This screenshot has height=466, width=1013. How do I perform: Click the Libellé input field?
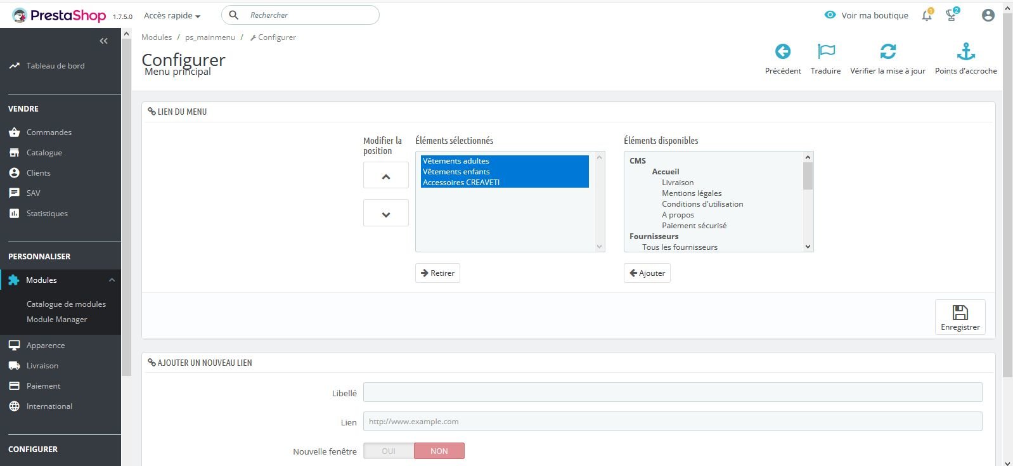coord(673,392)
